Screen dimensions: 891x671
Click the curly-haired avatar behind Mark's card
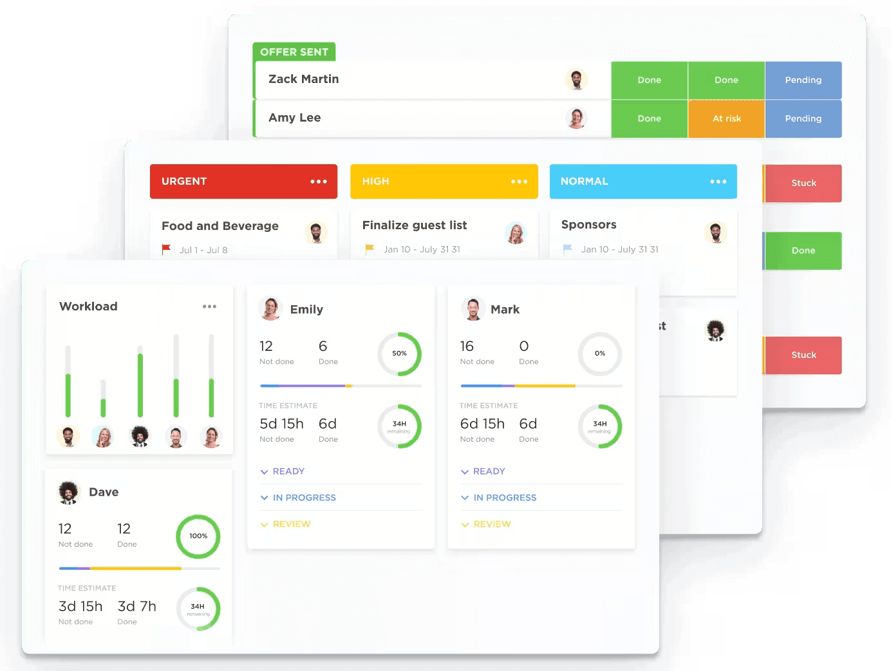715,330
